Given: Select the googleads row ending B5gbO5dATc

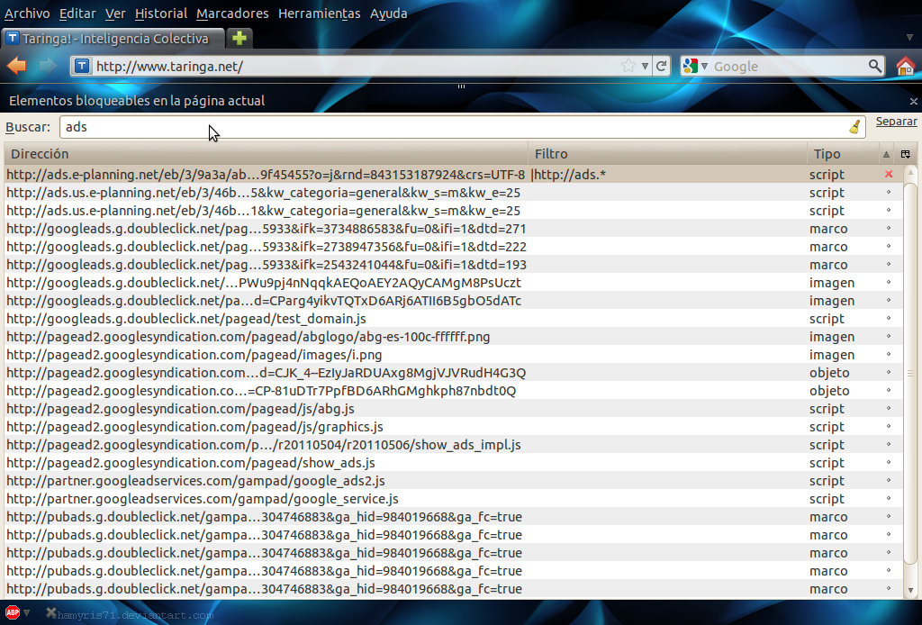Looking at the screenshot, I should [454, 301].
